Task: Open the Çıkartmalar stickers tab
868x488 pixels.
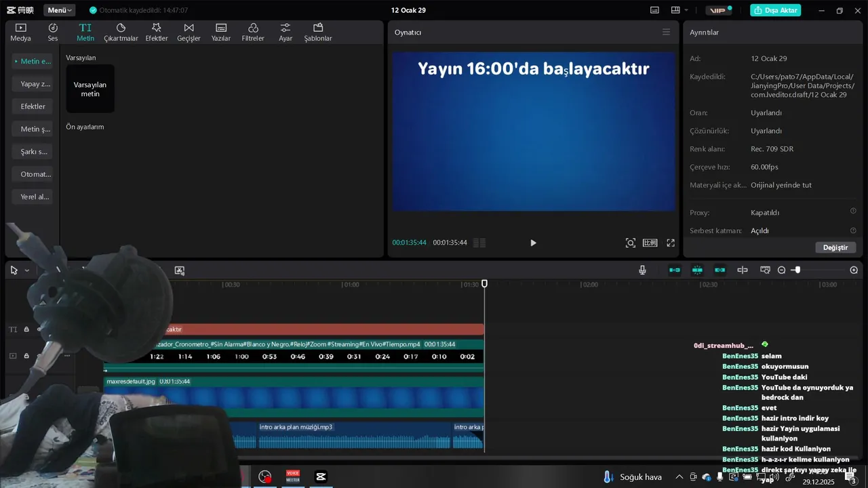Action: 121,32
